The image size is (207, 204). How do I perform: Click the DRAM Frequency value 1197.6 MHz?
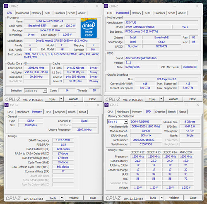63,140
